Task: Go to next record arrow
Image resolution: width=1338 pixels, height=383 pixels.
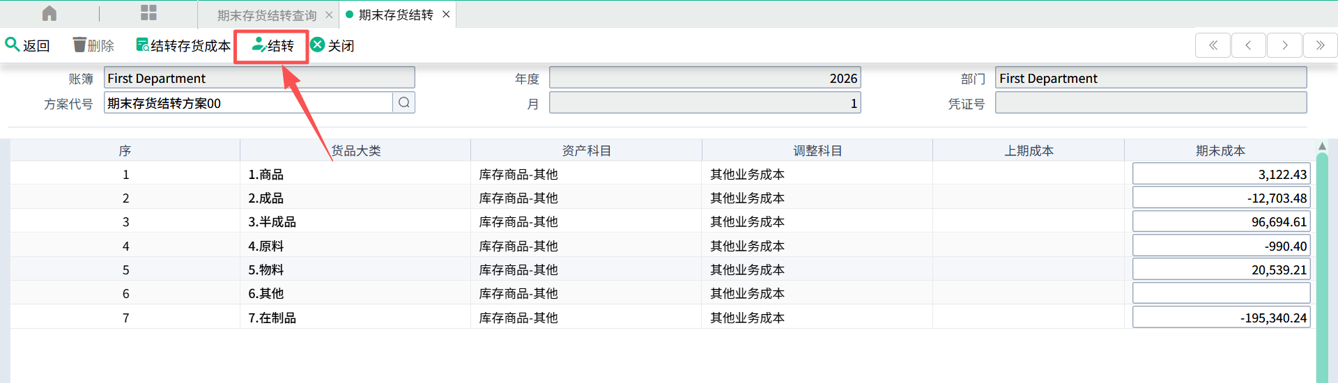Action: (x=1284, y=45)
